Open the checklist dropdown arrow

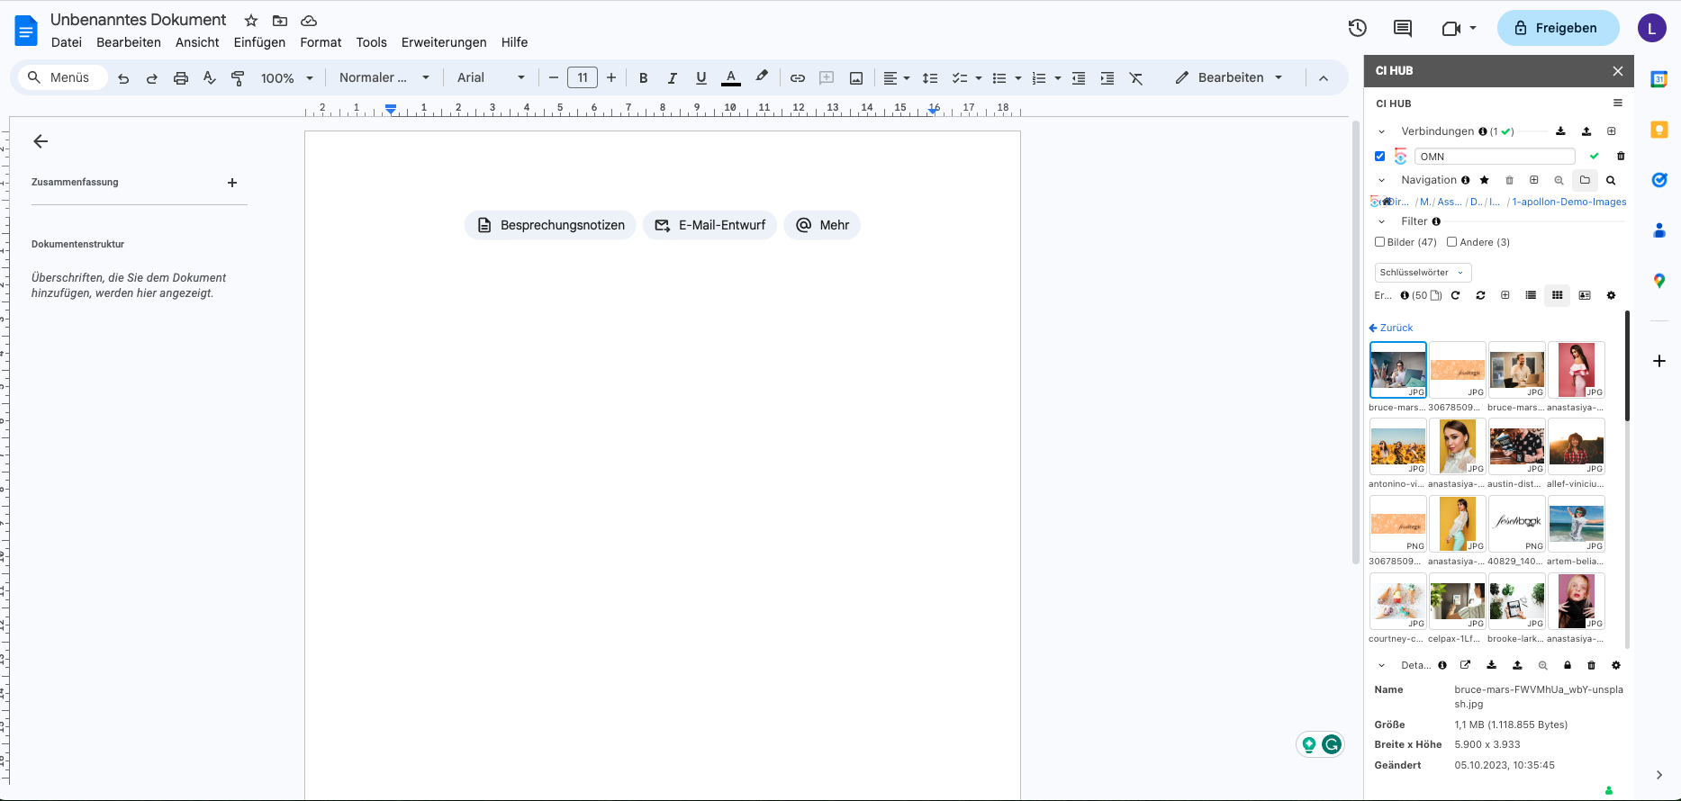[x=979, y=78]
